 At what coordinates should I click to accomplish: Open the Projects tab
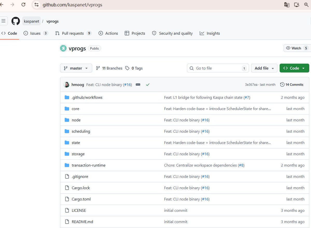135,33
